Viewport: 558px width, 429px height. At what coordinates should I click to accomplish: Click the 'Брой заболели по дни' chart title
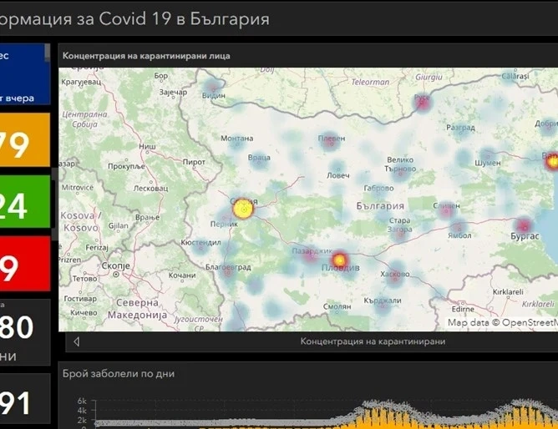(x=119, y=374)
